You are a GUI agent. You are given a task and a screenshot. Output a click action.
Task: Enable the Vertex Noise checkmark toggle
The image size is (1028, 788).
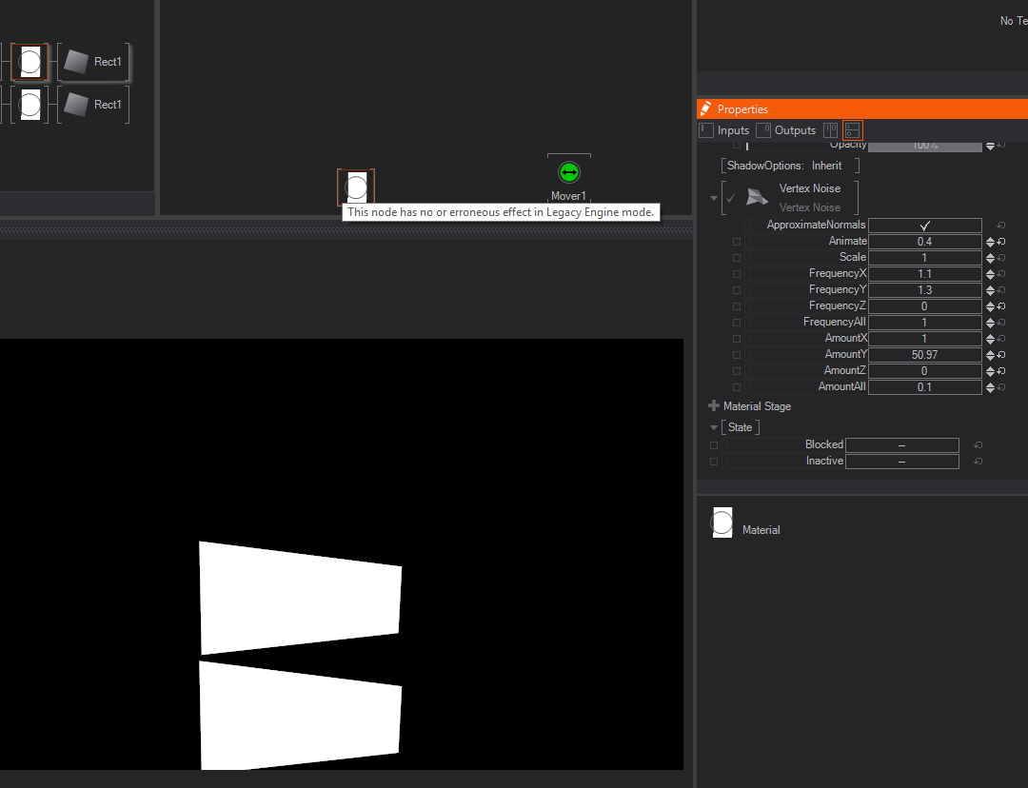point(731,198)
